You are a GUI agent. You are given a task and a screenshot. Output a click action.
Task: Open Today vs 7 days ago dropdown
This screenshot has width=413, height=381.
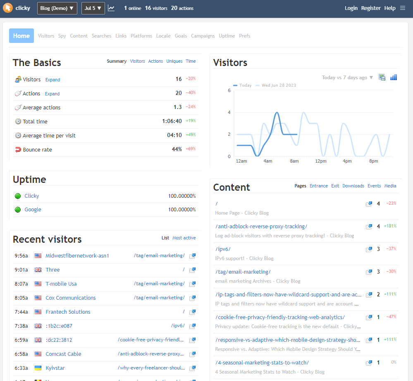click(x=347, y=78)
